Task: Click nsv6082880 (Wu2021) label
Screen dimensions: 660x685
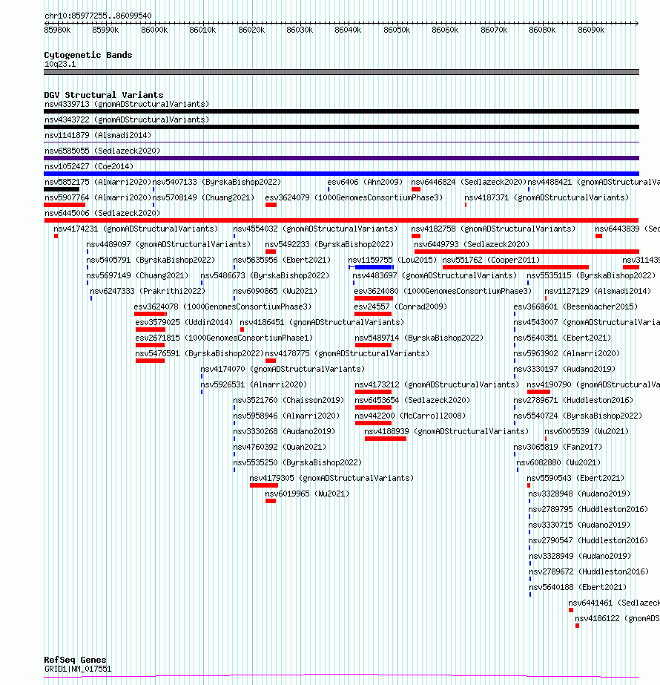Action: pyautogui.click(x=558, y=462)
